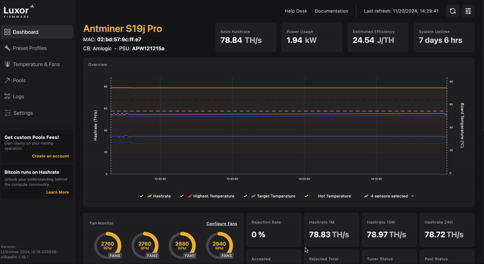Click the Highest Temperature legend line icon
This screenshot has height=264, width=484.
tap(190, 196)
